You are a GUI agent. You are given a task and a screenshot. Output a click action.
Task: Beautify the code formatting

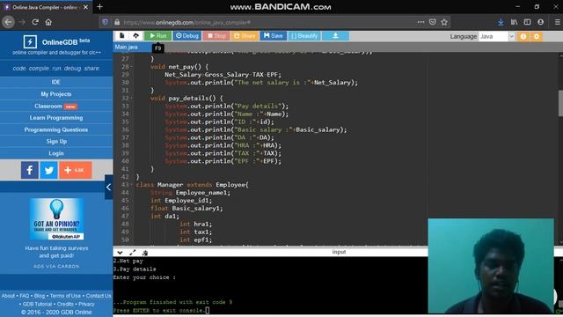tap(304, 35)
